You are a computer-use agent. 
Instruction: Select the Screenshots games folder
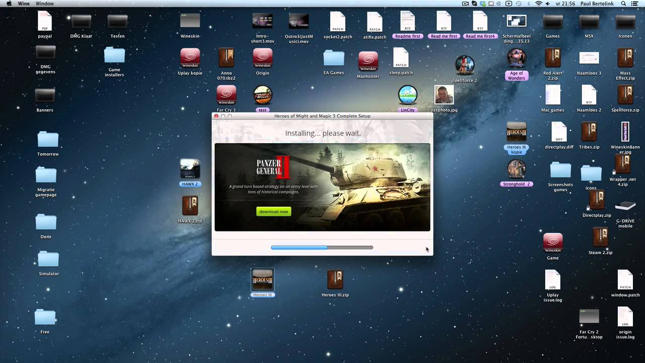[x=560, y=170]
